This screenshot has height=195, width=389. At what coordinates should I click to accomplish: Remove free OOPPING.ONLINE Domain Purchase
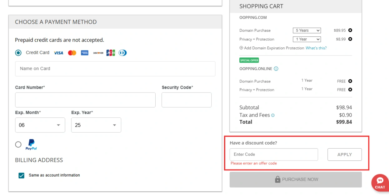click(350, 81)
